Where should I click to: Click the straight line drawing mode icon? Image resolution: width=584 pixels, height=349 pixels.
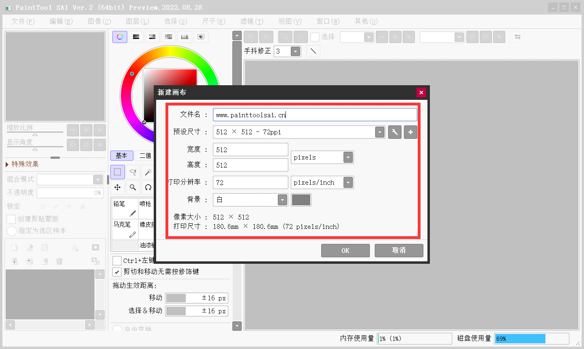coord(313,51)
